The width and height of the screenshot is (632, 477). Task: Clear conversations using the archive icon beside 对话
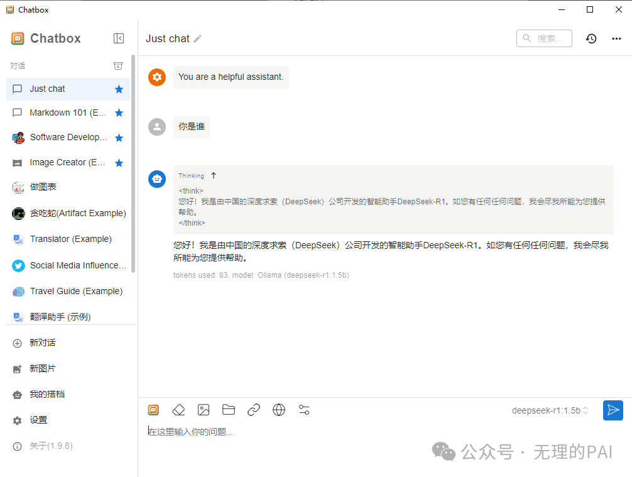coord(118,66)
